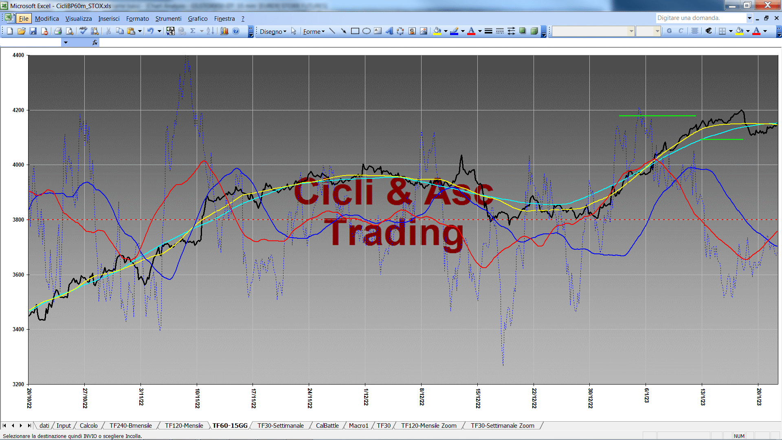This screenshot has height=440, width=782.
Task: Select the Arrow drawing tool
Action: point(343,31)
